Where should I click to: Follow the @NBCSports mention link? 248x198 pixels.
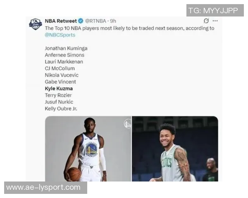point(60,35)
